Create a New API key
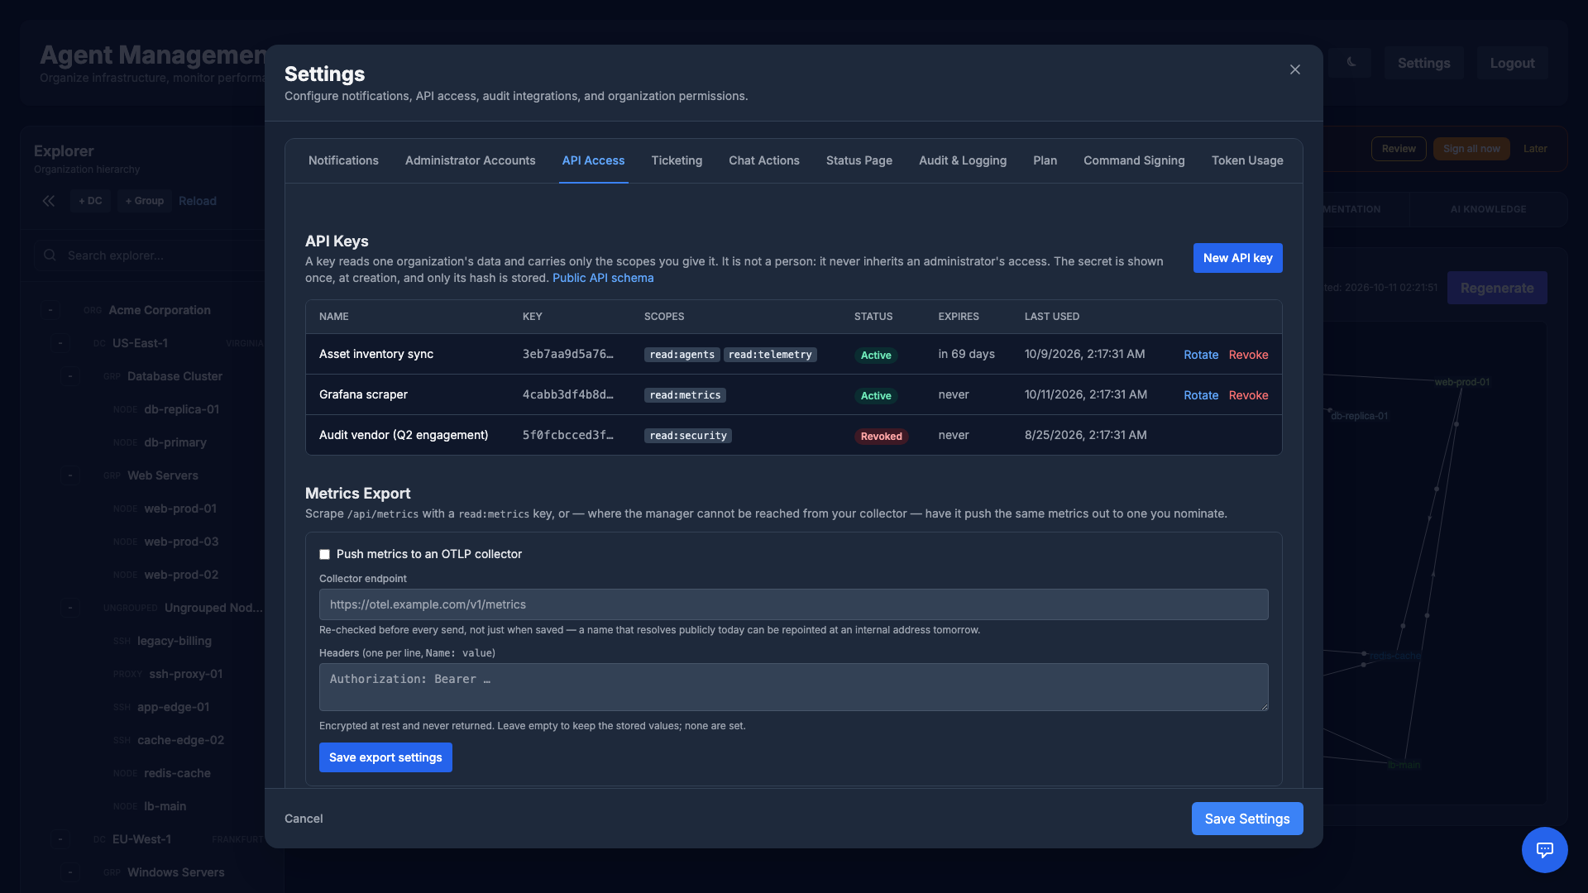The image size is (1588, 893). [1237, 258]
